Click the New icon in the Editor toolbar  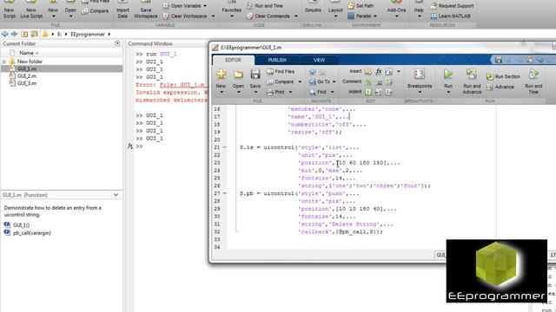coord(222,75)
